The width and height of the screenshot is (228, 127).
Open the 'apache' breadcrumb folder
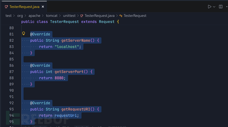tap(34, 16)
